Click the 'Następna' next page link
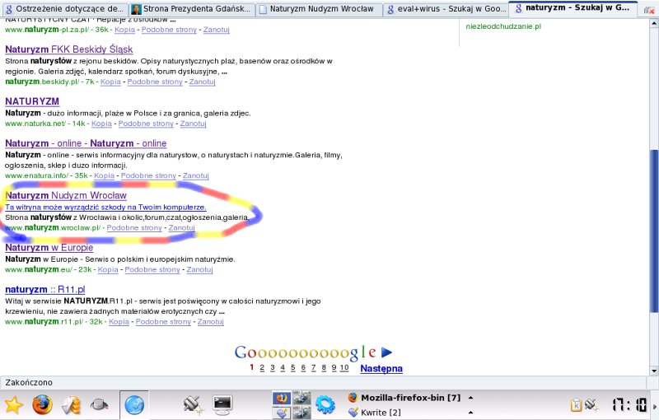This screenshot has width=659, height=420. 381,368
